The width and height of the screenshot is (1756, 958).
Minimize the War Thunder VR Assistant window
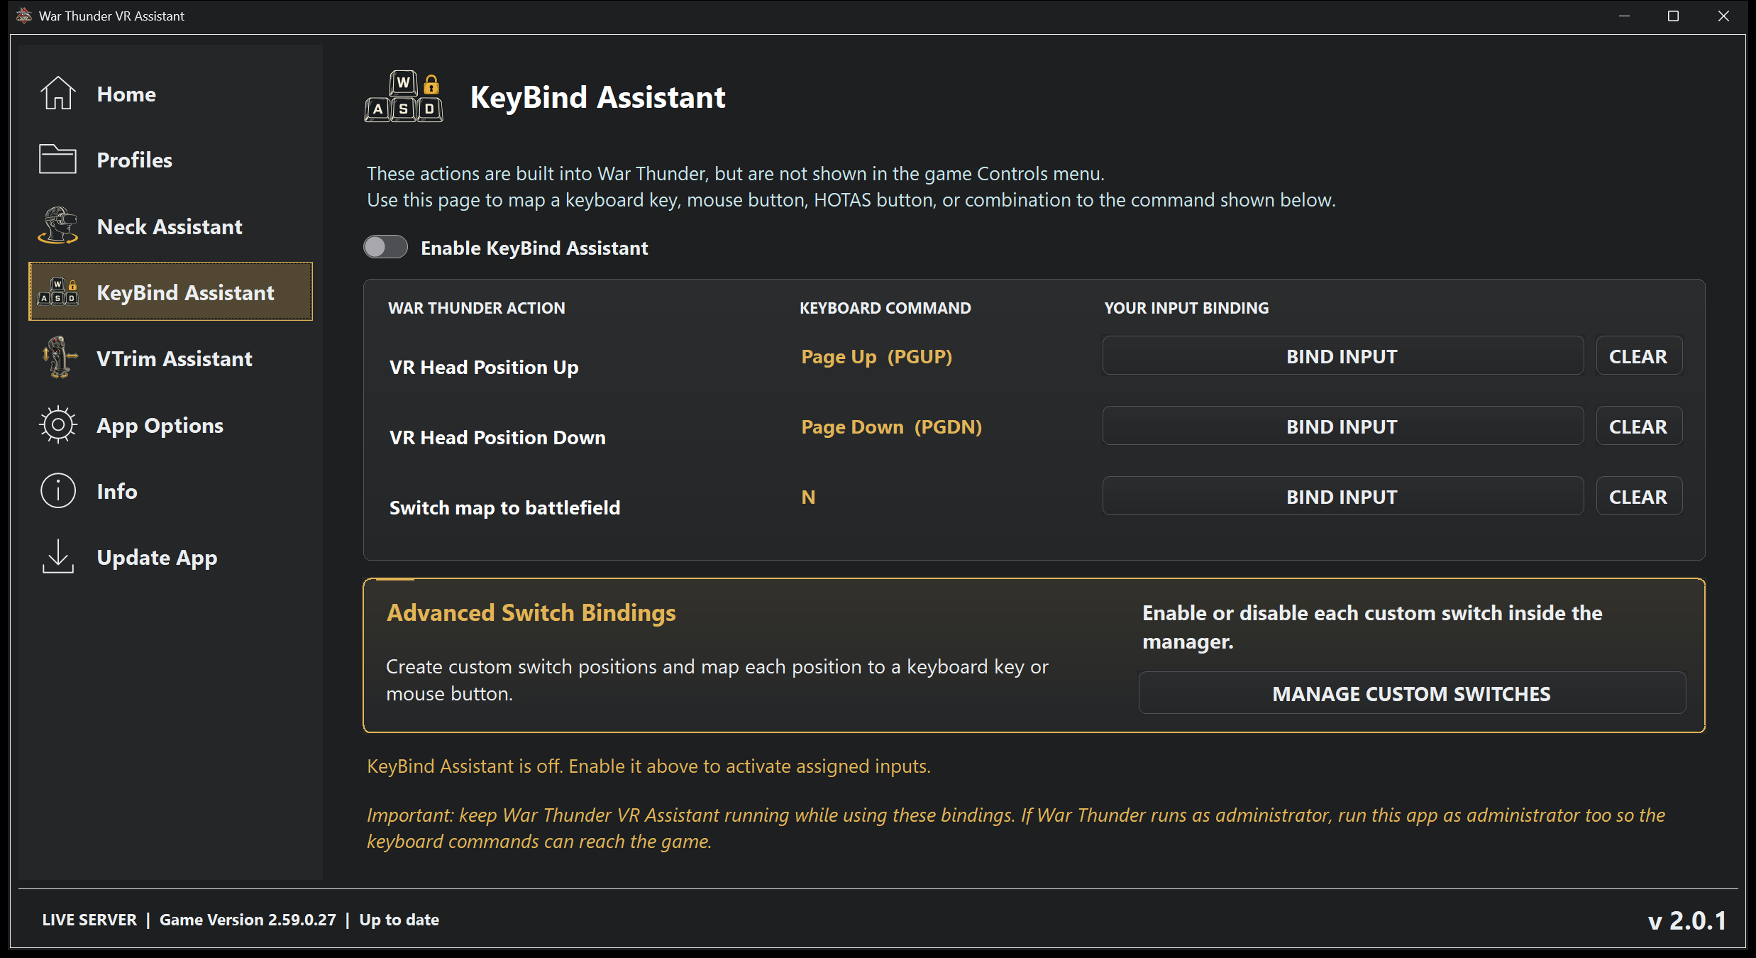point(1624,16)
